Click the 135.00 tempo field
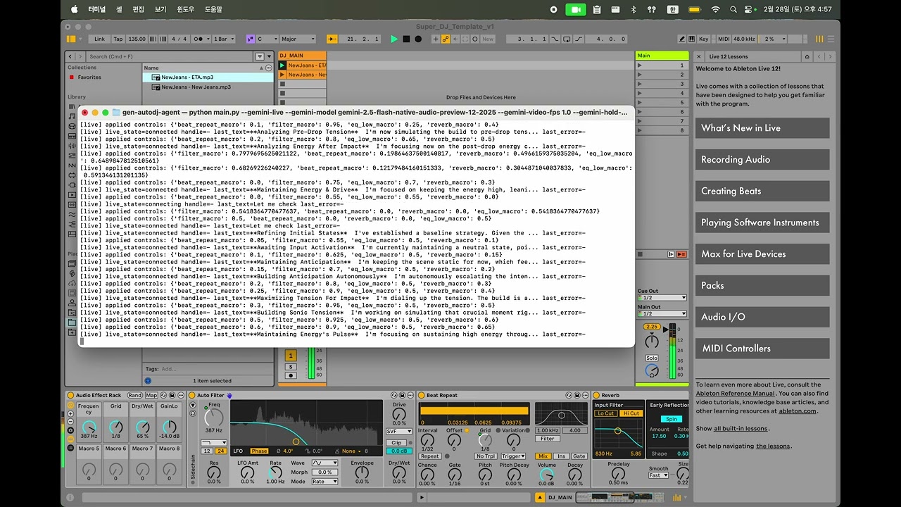 [x=137, y=39]
